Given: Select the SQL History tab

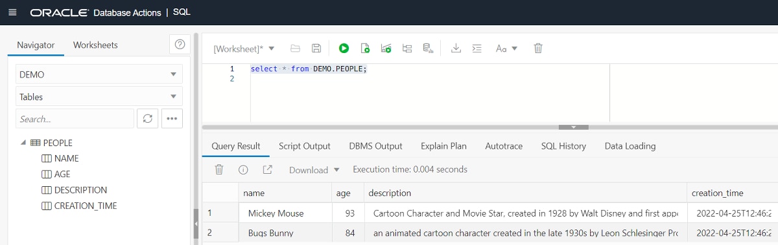Looking at the screenshot, I should point(563,146).
